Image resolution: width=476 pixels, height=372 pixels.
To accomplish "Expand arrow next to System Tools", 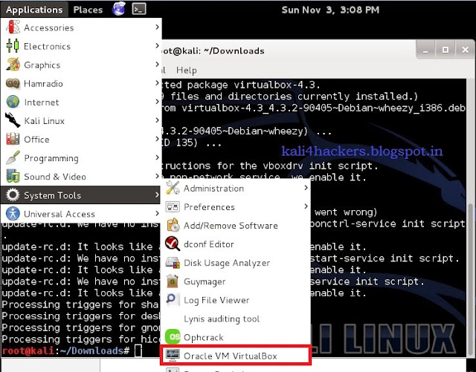I will coord(157,195).
